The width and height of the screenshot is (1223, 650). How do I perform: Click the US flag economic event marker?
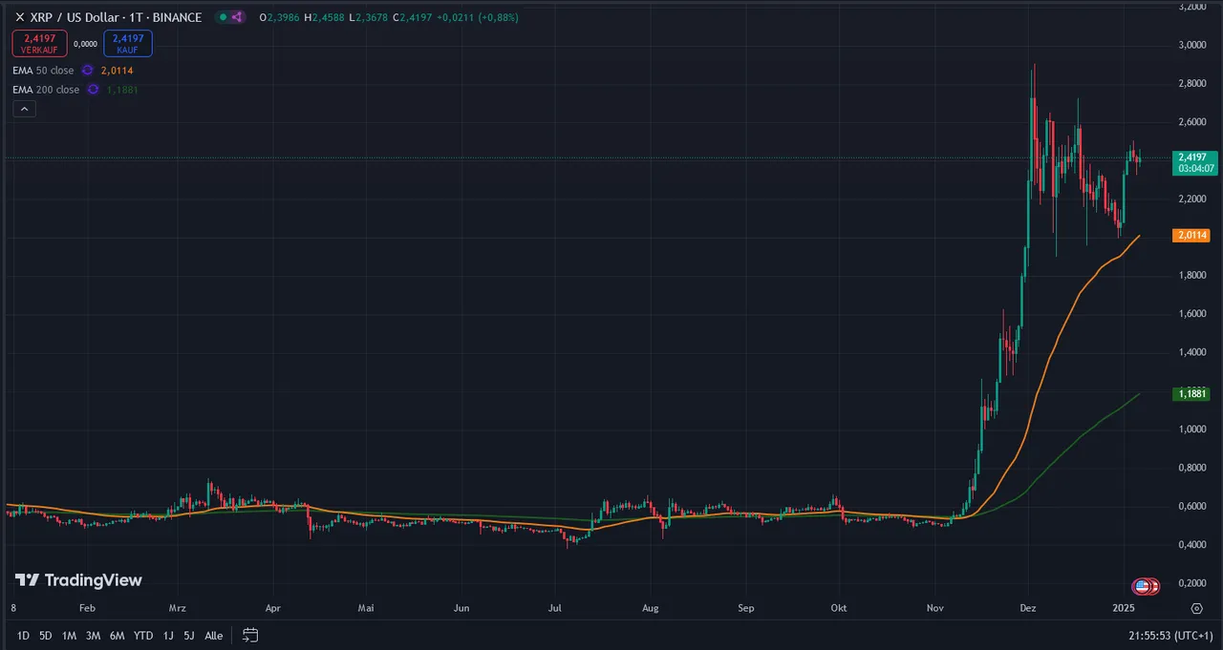(1142, 586)
